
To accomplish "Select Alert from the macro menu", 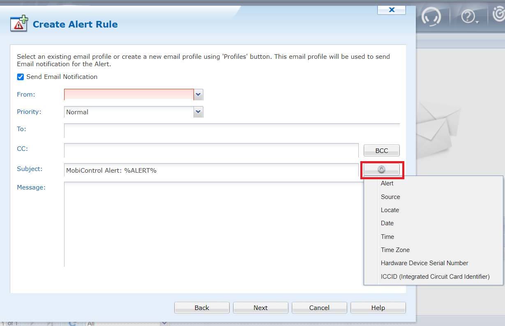I will pyautogui.click(x=387, y=183).
